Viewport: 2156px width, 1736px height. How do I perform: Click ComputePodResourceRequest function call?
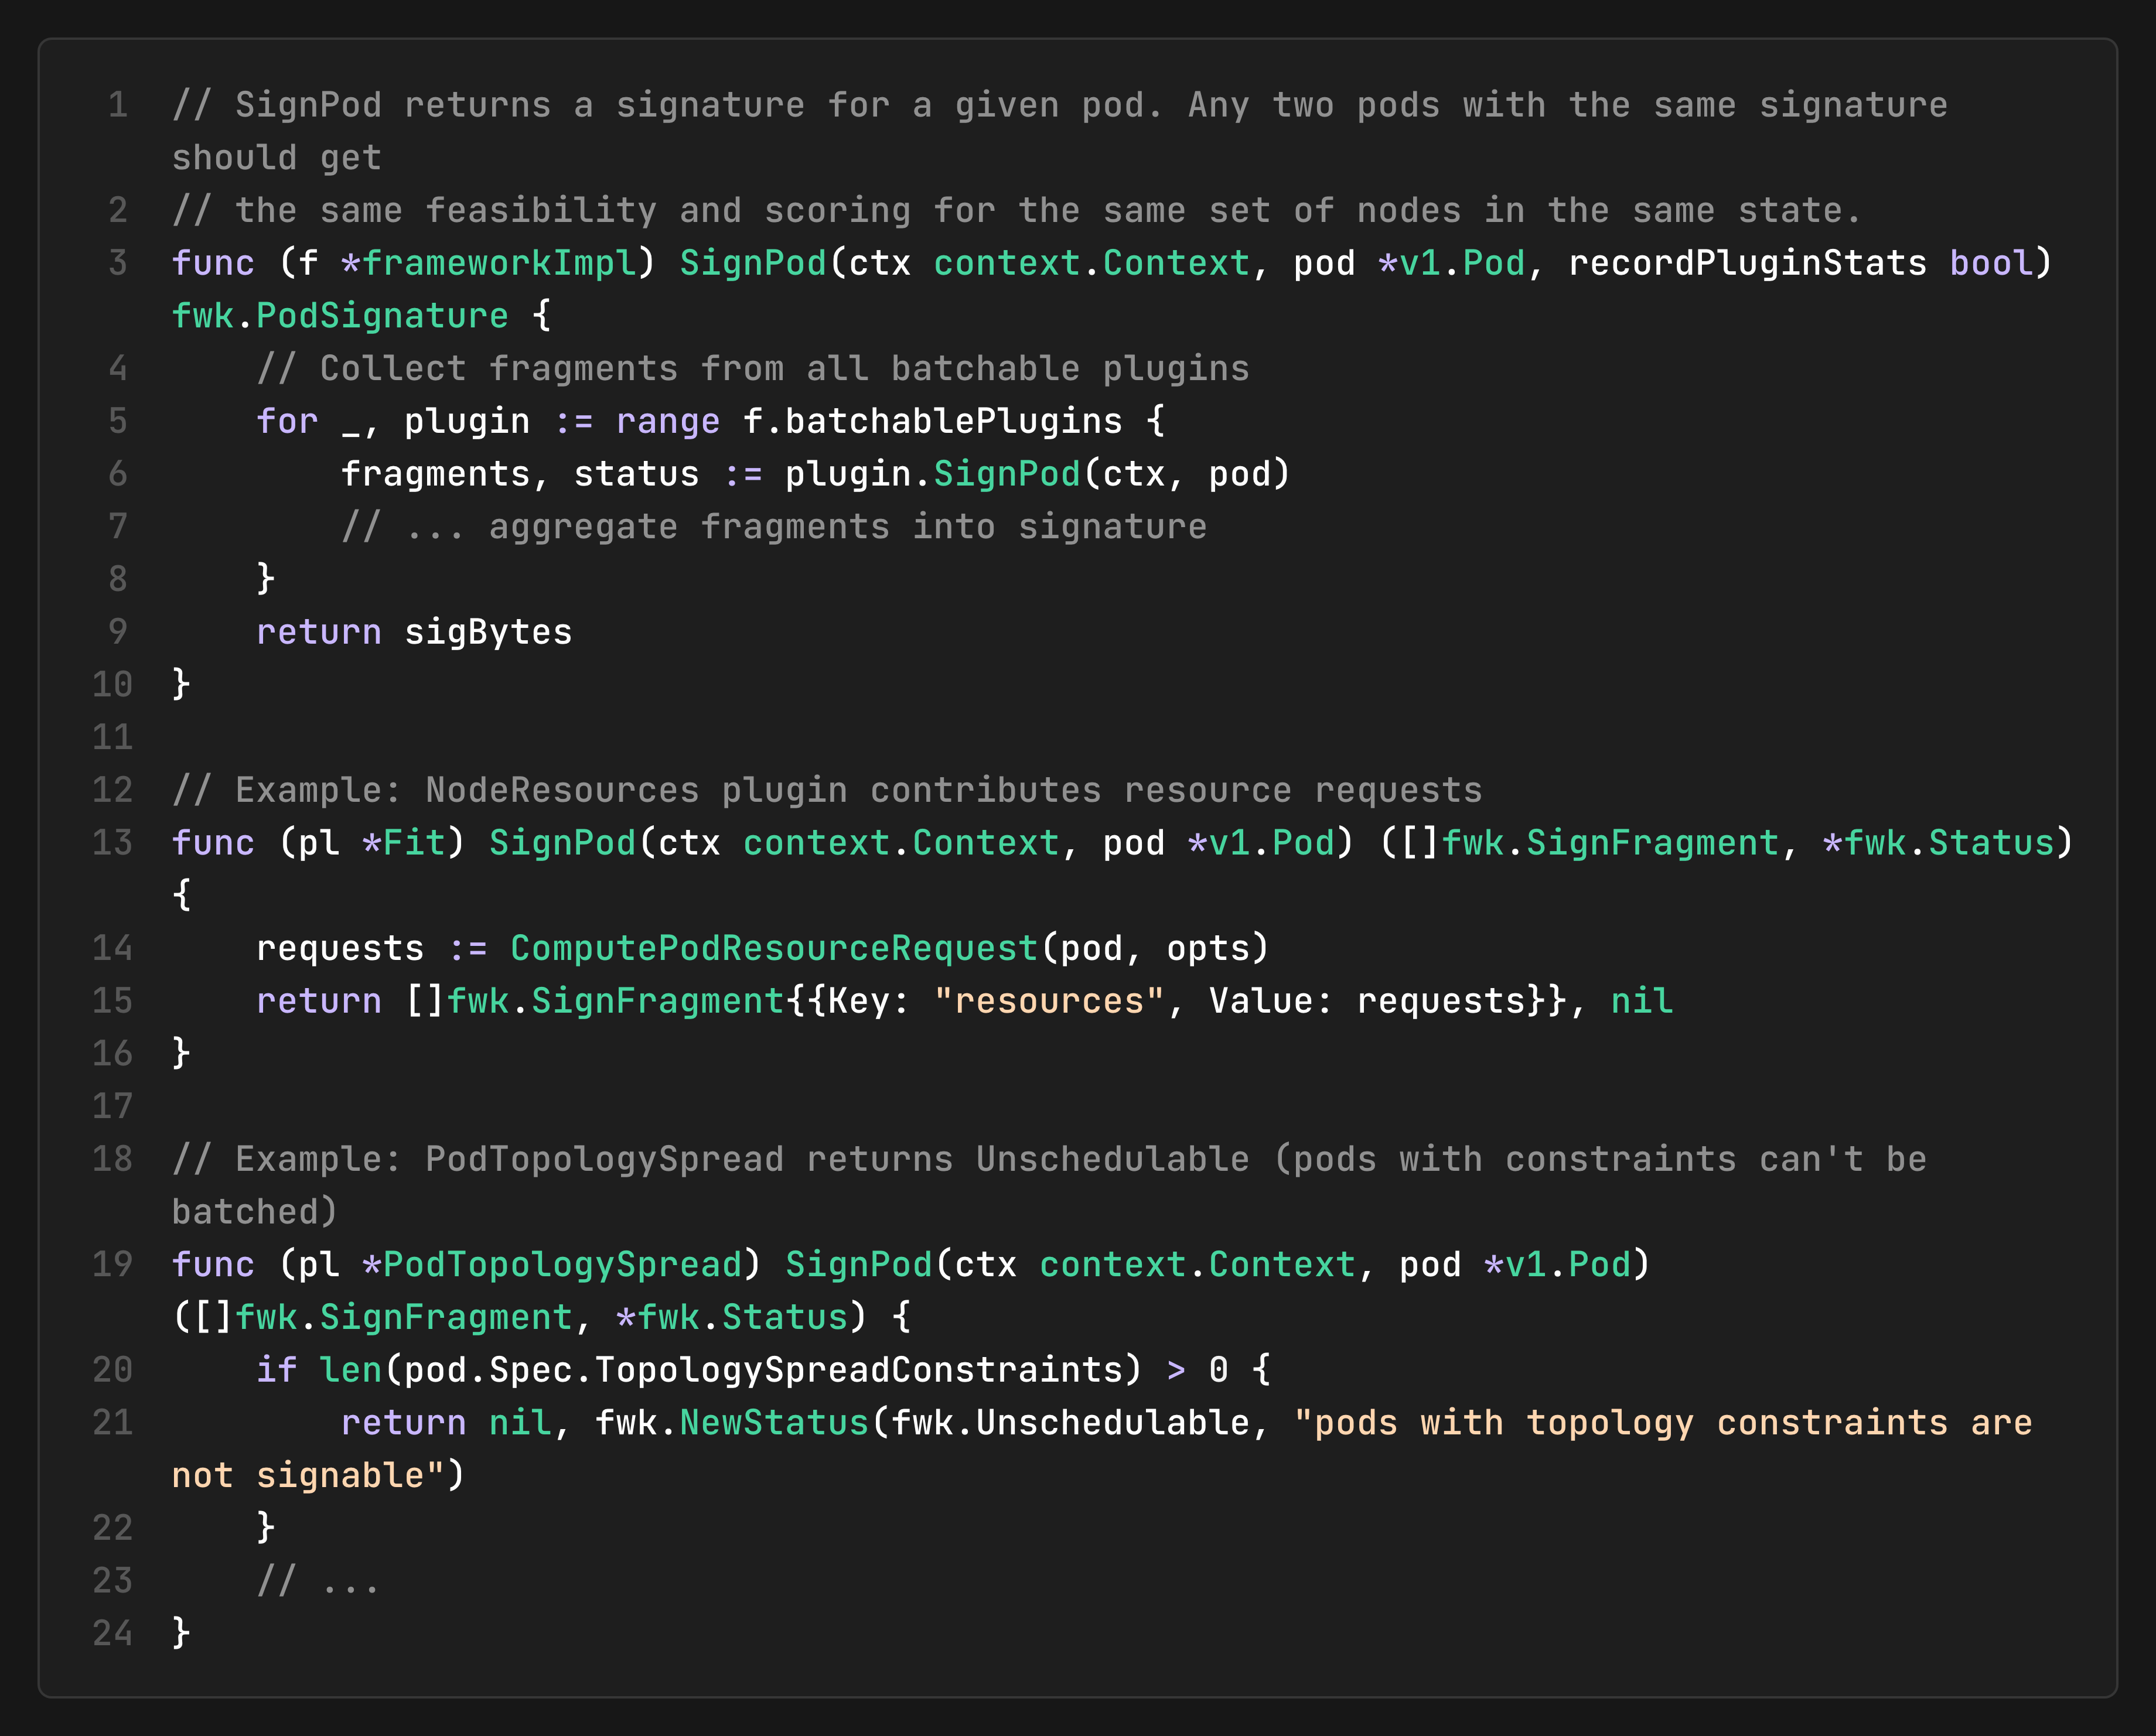click(773, 948)
